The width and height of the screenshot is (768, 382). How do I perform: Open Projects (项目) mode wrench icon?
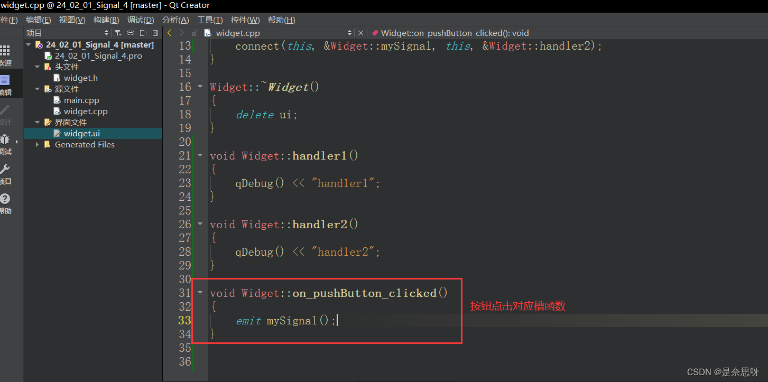coord(5,169)
